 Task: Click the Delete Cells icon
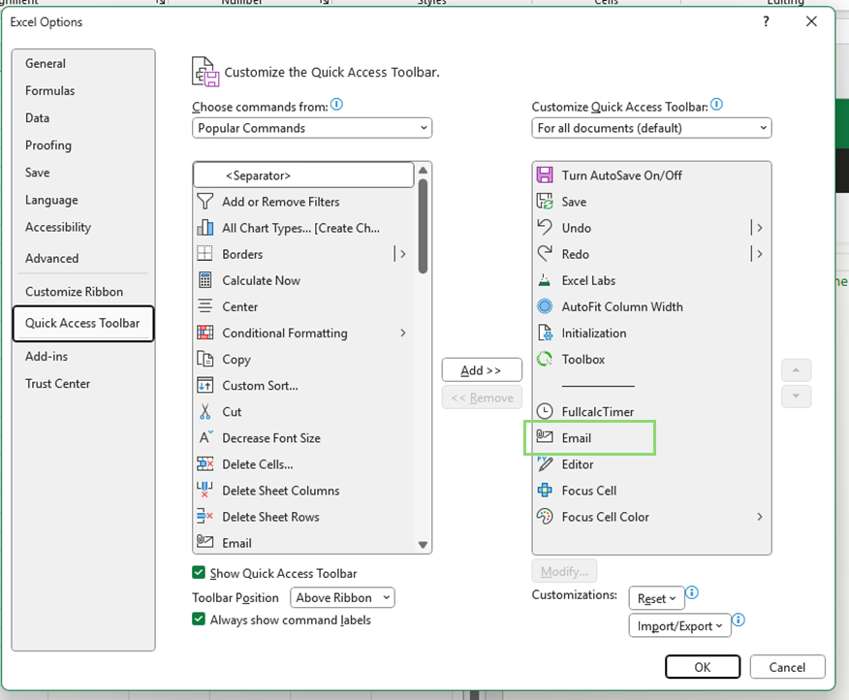(204, 463)
